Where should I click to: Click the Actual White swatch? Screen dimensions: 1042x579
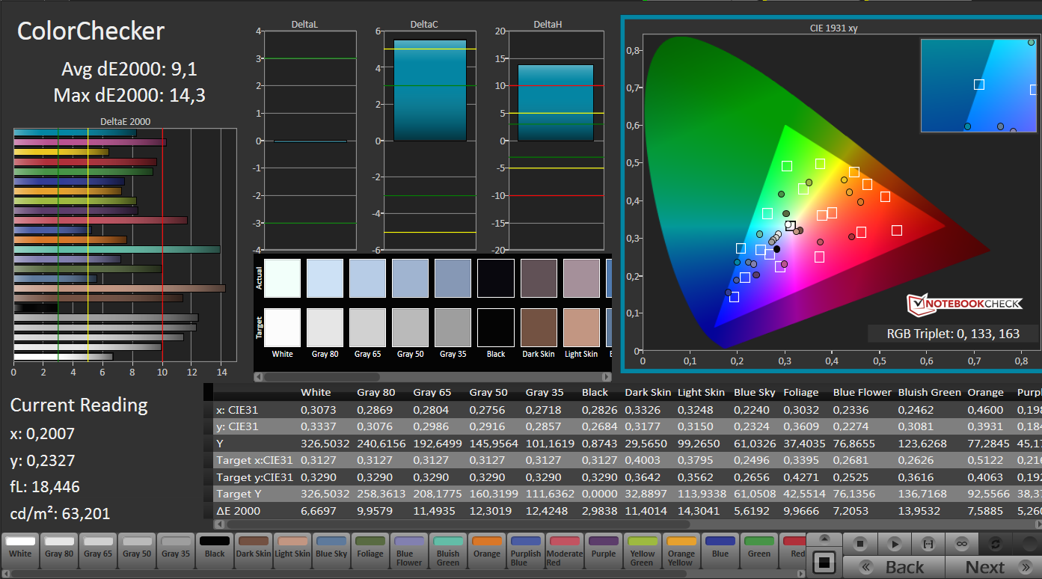(283, 278)
